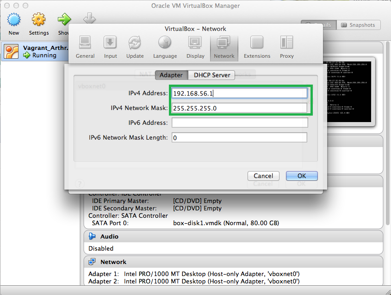The height and width of the screenshot is (295, 391).
Task: Click the Audio section speaker icon
Action: pyautogui.click(x=92, y=236)
